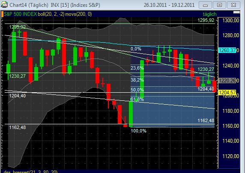Image resolution: width=245 pixels, height=173 pixels.
Task: Click the left 1295,92 line label
Action: click(x=17, y=27)
